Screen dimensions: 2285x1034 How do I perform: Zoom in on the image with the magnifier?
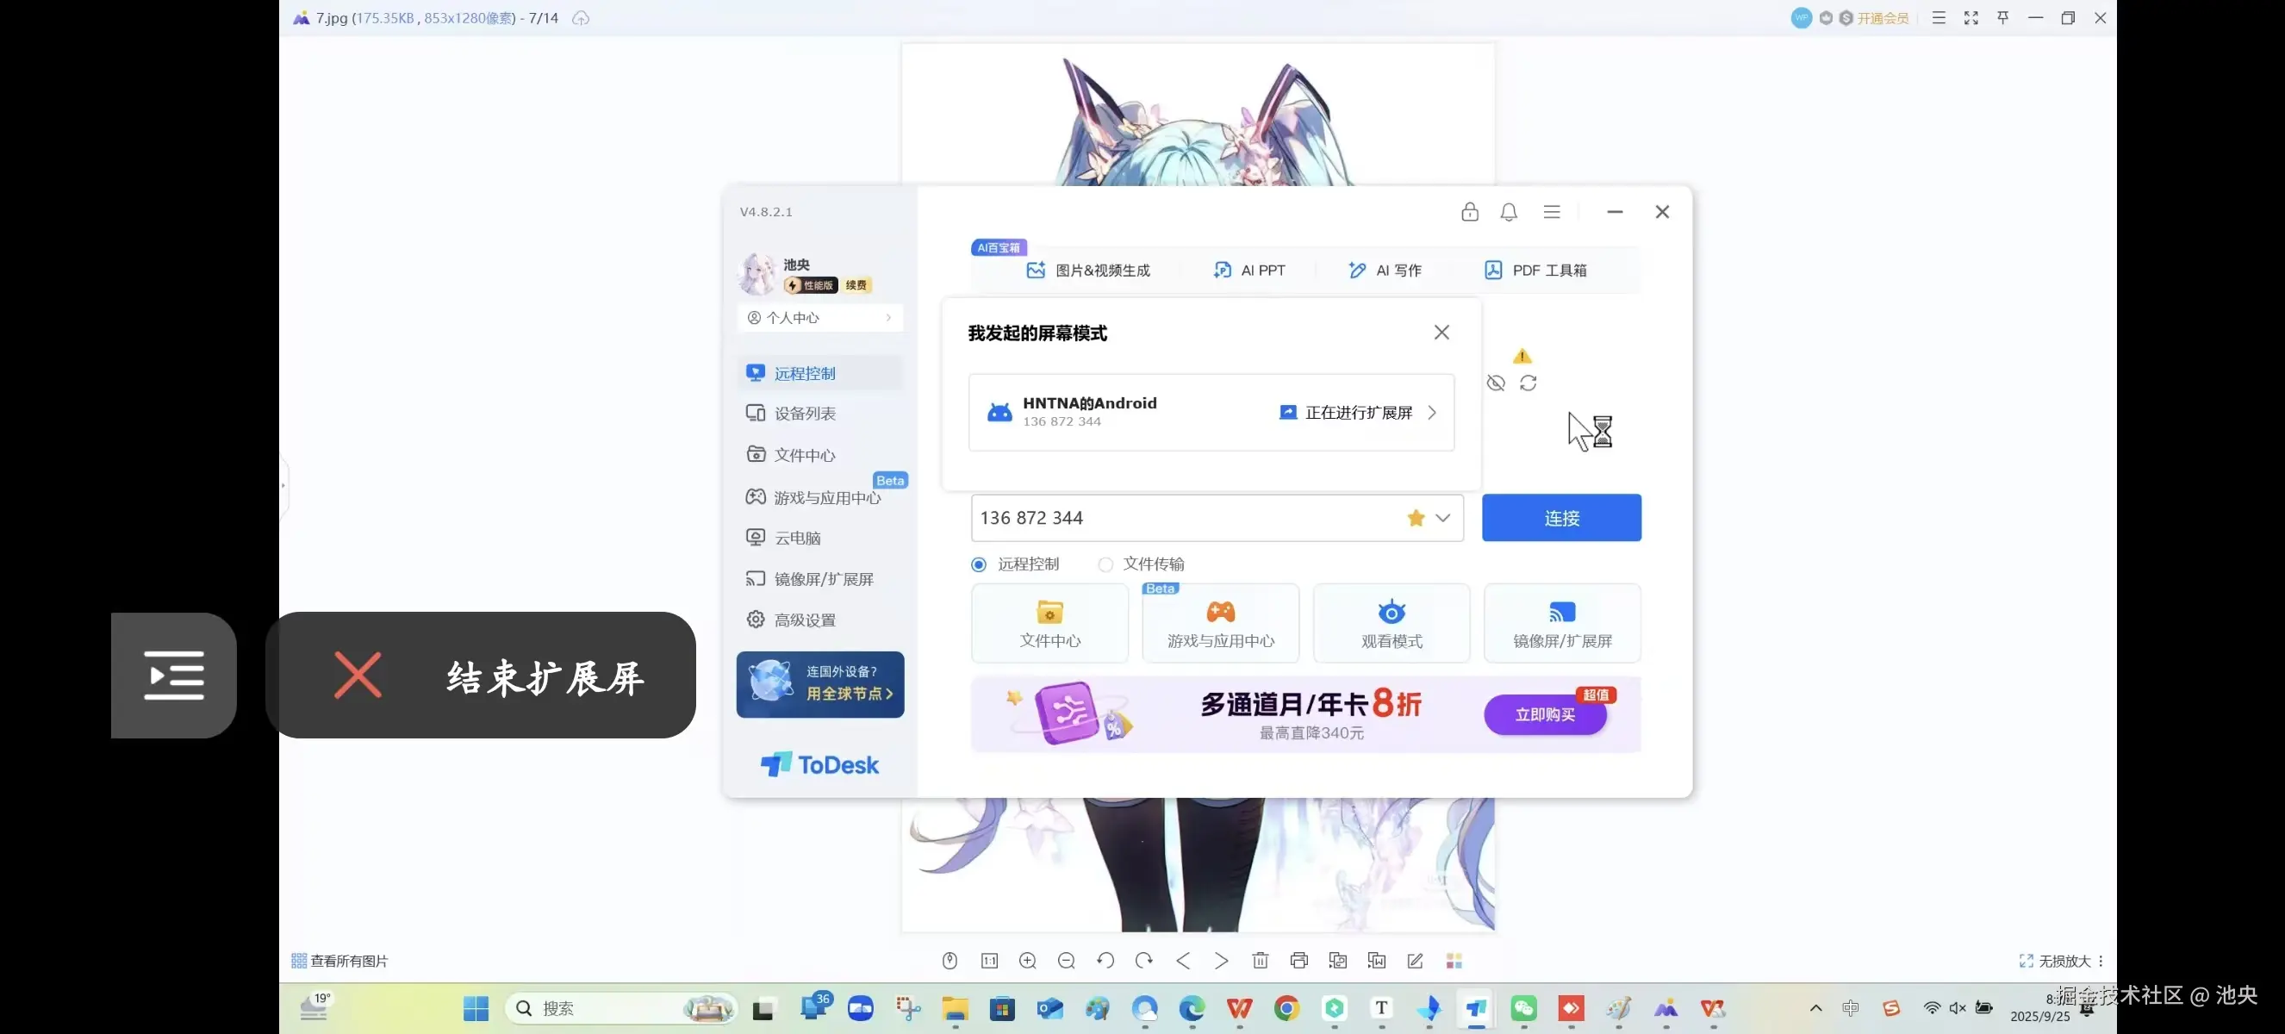(1027, 961)
